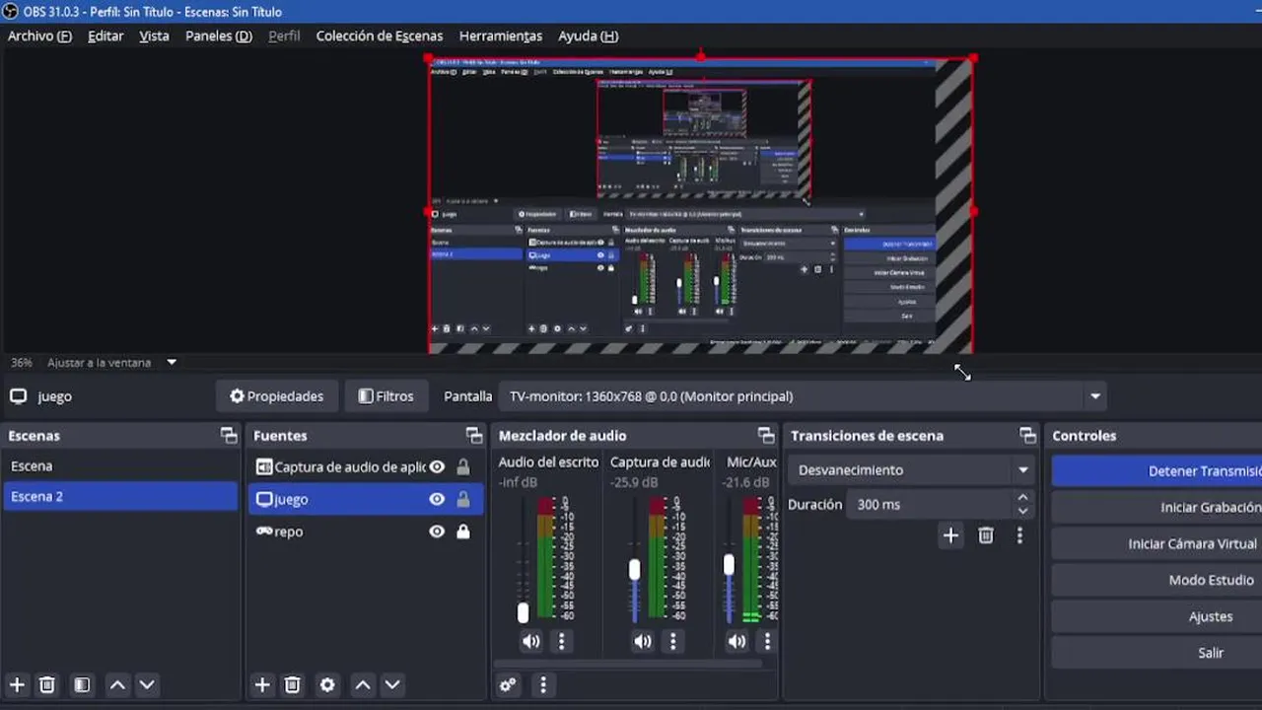
Task: Expand the Desvanecimiento transition dropdown
Action: pos(911,470)
